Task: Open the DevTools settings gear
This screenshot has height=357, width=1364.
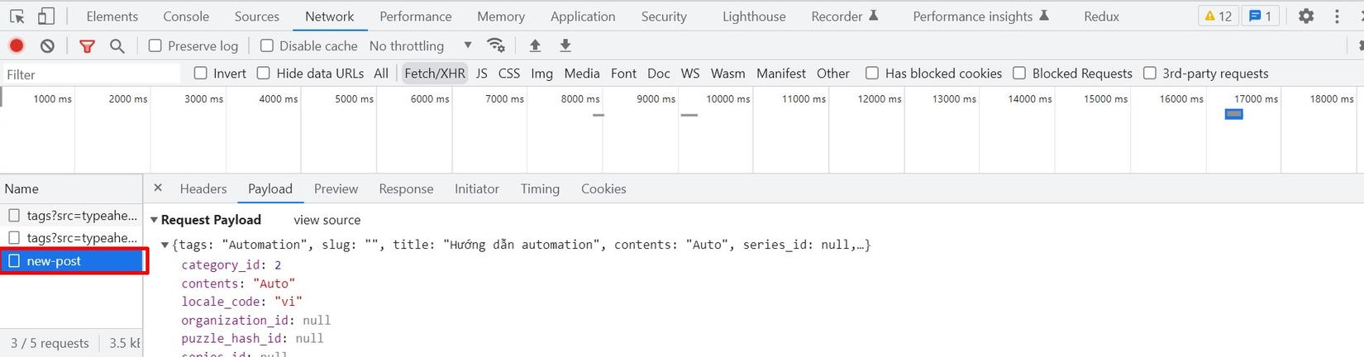Action: tap(1306, 16)
